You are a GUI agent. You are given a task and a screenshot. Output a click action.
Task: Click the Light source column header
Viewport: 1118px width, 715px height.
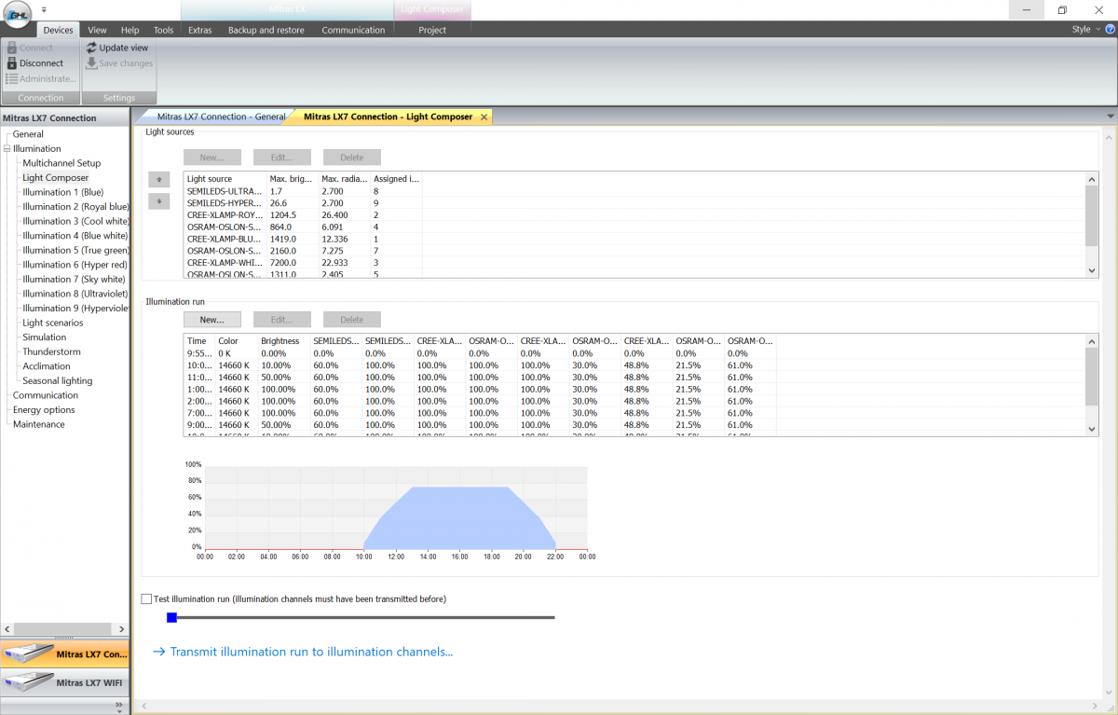point(225,179)
